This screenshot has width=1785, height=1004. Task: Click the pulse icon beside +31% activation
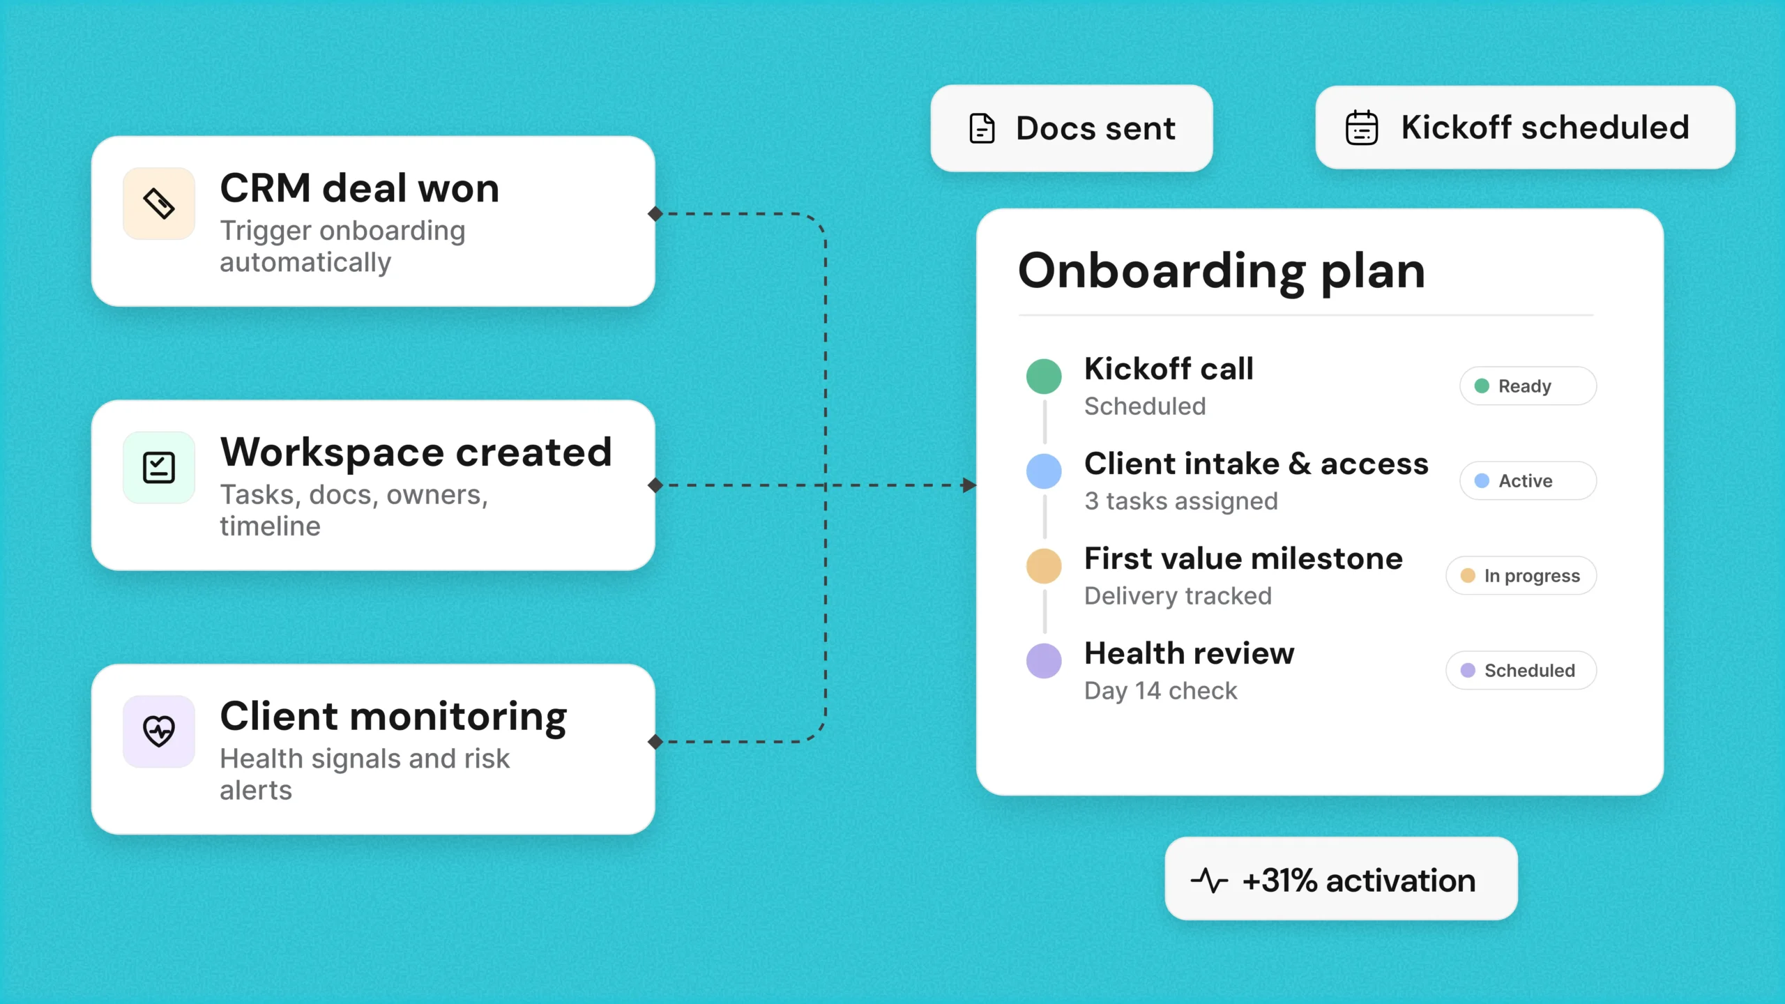[x=1209, y=880]
